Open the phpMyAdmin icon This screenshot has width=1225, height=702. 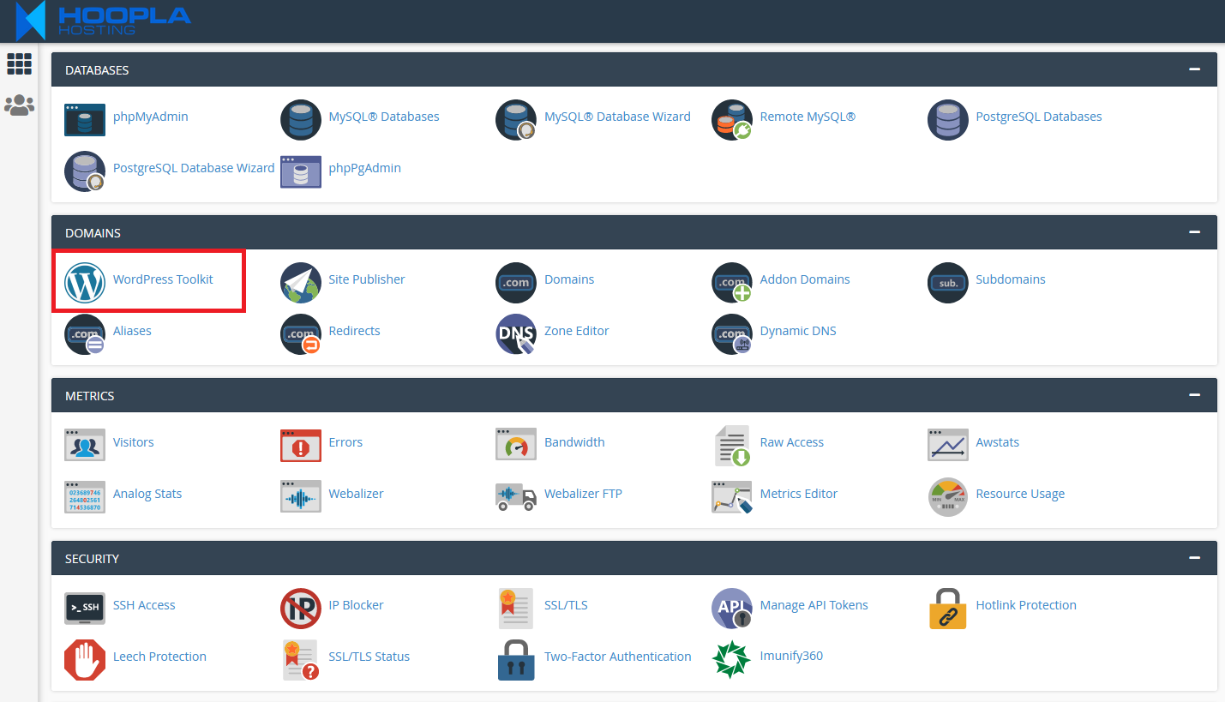85,119
